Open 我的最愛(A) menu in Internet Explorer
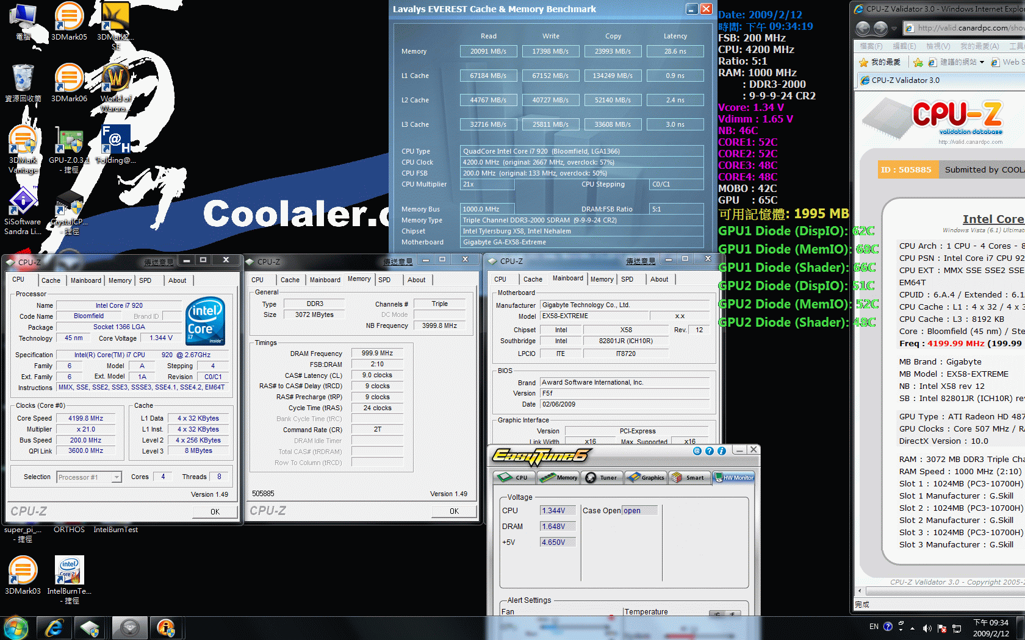The width and height of the screenshot is (1025, 640). [979, 46]
